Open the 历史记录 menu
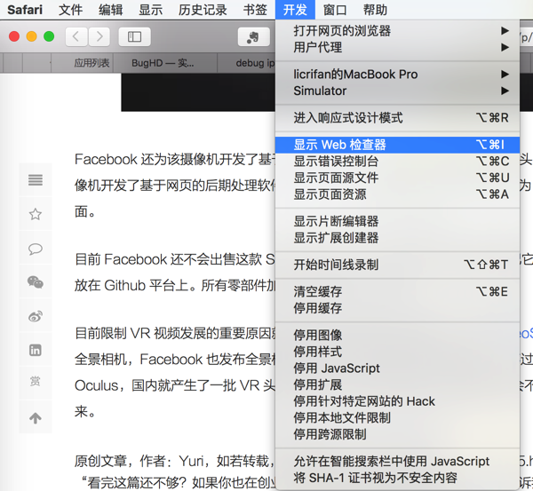This screenshot has height=491, width=533. pyautogui.click(x=203, y=10)
